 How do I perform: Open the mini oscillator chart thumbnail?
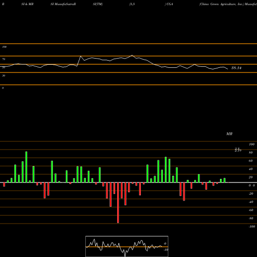click(x=127, y=246)
